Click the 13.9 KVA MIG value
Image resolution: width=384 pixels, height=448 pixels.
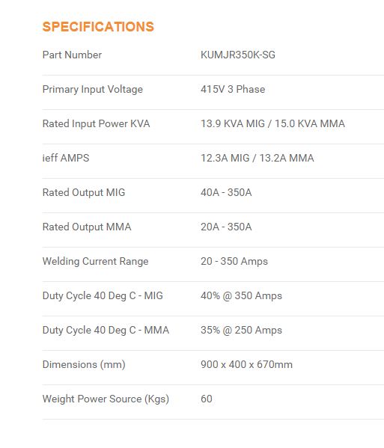233,123
